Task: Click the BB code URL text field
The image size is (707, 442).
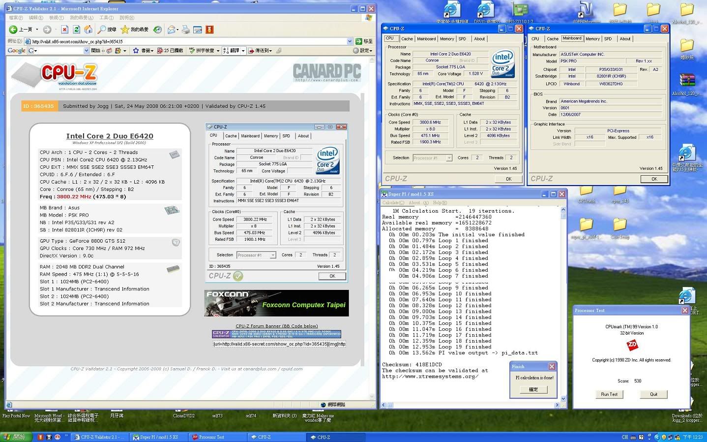Action: click(279, 344)
